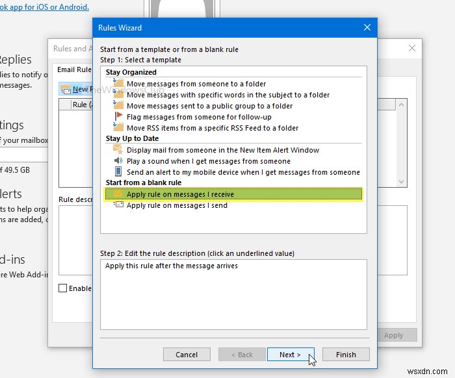Click the Back button in Rules Wizard
This screenshot has height=378, width=455.
242,355
